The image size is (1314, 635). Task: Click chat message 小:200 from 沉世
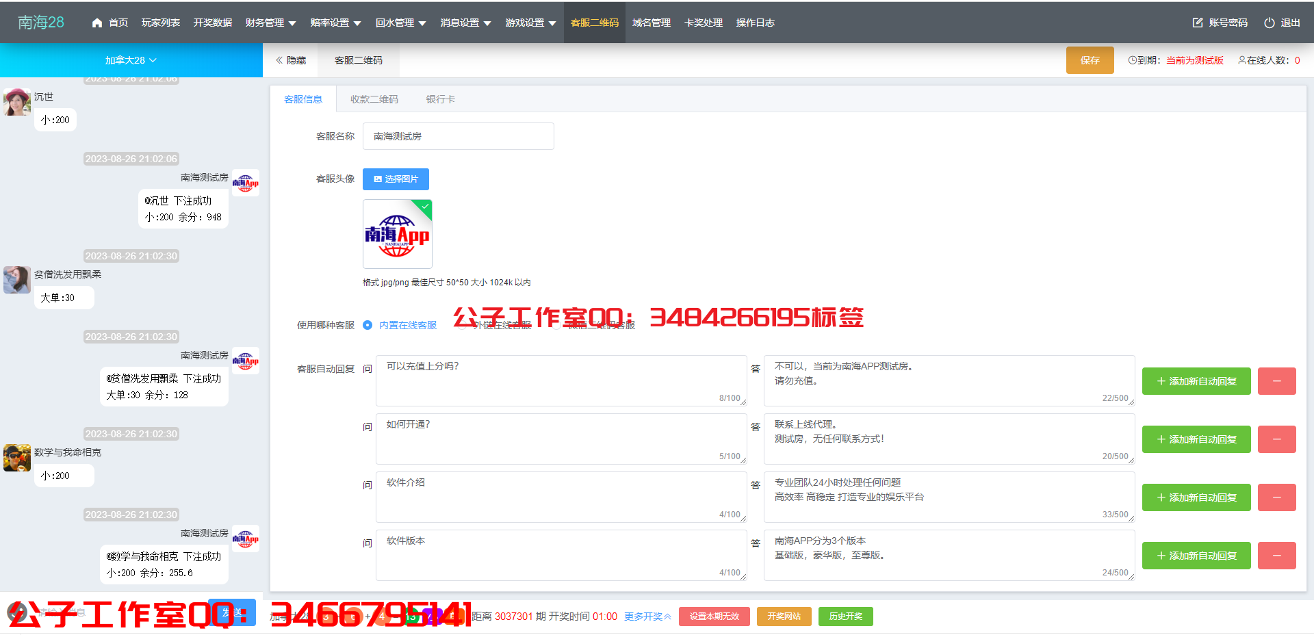55,120
